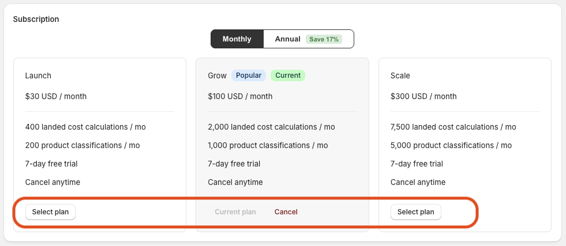Click the green Current badge
The image size is (566, 246).
click(288, 75)
